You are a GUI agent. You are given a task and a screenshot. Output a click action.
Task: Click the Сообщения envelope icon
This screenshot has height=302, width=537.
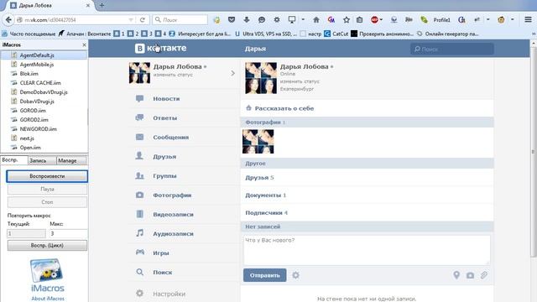tap(140, 137)
